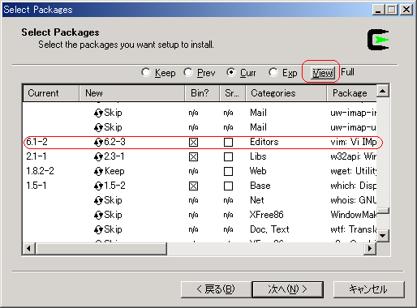The image size is (417, 308).
Task: Check source checkbox for which
Action: pyautogui.click(x=229, y=186)
